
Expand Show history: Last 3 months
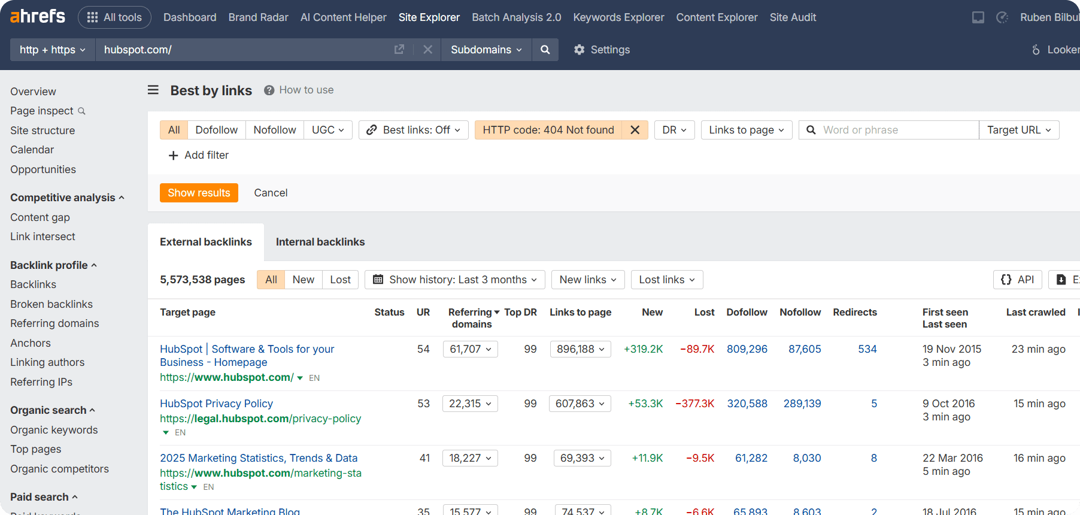point(454,280)
